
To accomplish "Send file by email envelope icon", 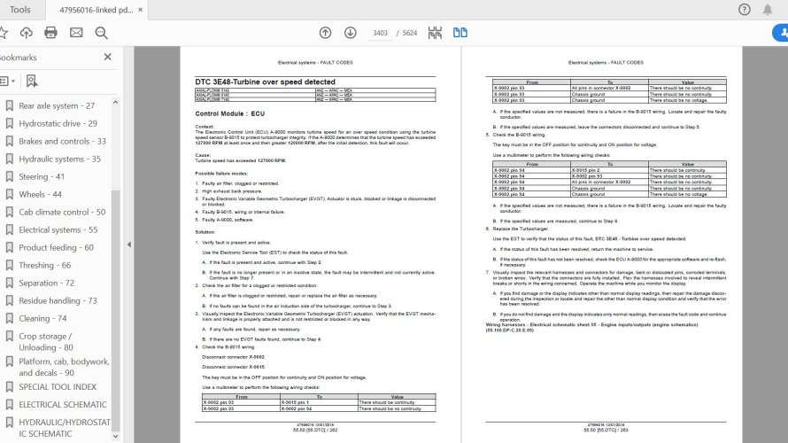I will coord(76,33).
